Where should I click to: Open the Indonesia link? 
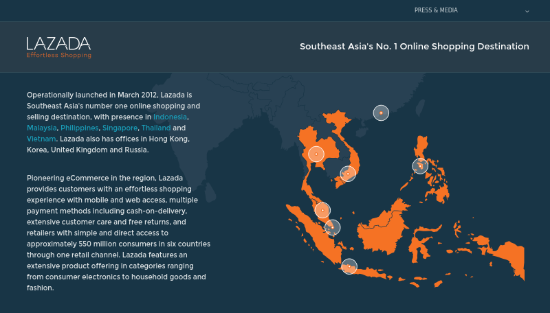click(170, 117)
